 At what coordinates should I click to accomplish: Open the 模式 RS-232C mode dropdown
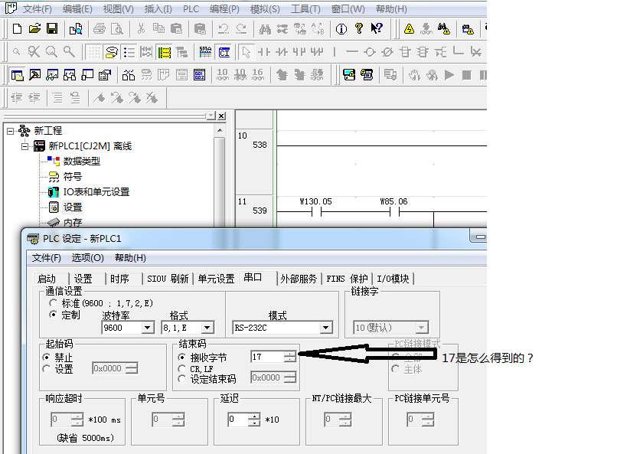pos(326,328)
